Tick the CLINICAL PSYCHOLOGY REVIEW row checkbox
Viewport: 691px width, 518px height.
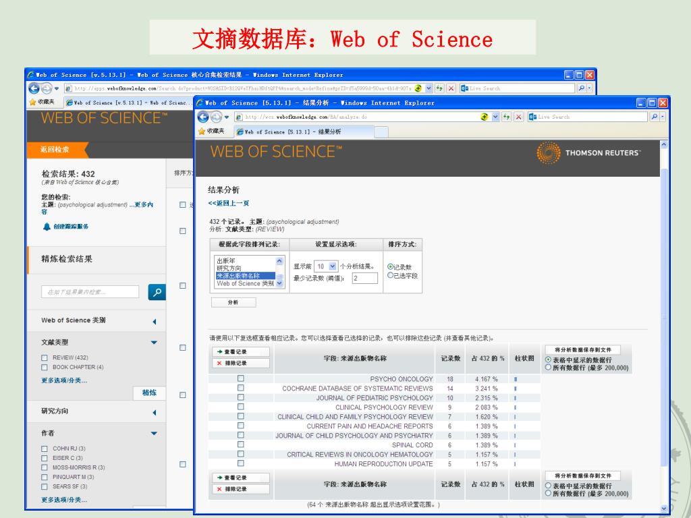pos(241,407)
